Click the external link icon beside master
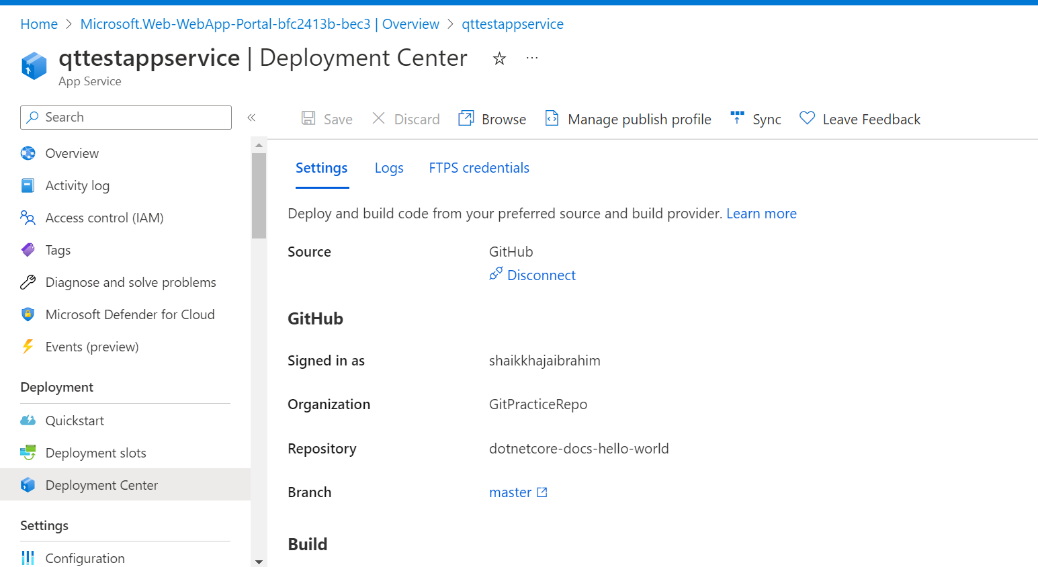The height and width of the screenshot is (567, 1038). coord(542,492)
